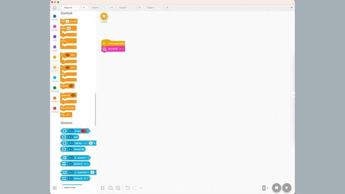Open the 'stop all' block dropdown
The image size is (345, 194).
tap(68, 115)
